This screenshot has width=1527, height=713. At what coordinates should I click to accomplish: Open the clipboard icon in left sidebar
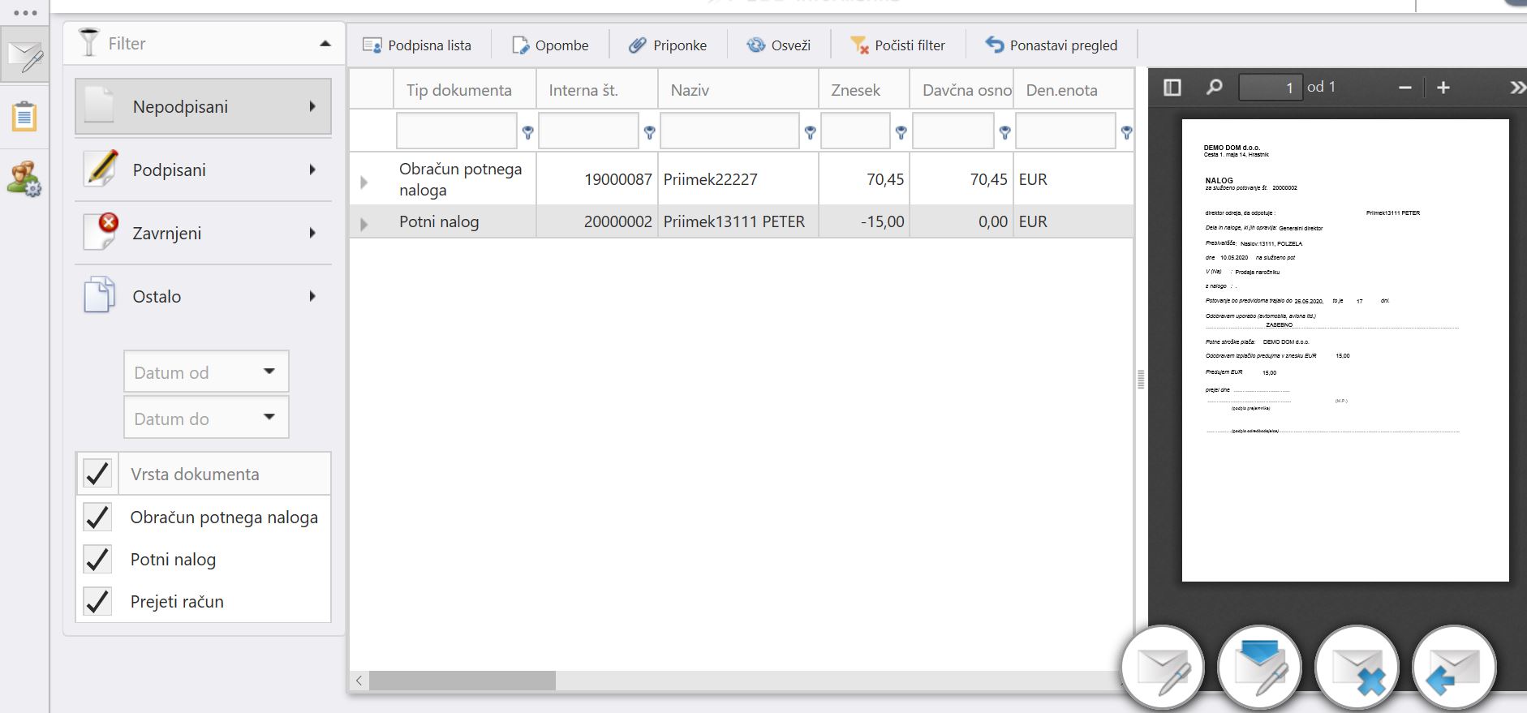pyautogui.click(x=24, y=116)
